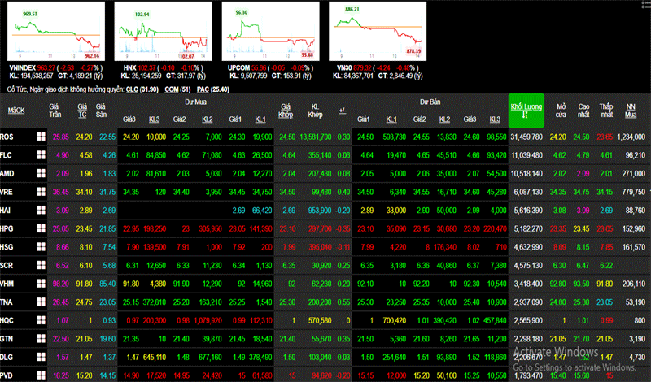Click FLC total volume 11,039,480
The image size is (651, 382).
click(x=526, y=155)
